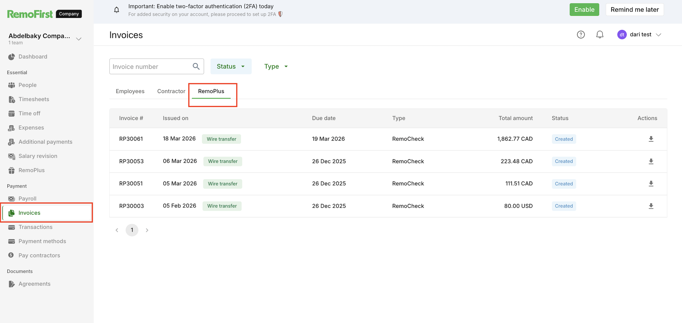Click the Invoice # column header
682x323 pixels.
point(131,118)
